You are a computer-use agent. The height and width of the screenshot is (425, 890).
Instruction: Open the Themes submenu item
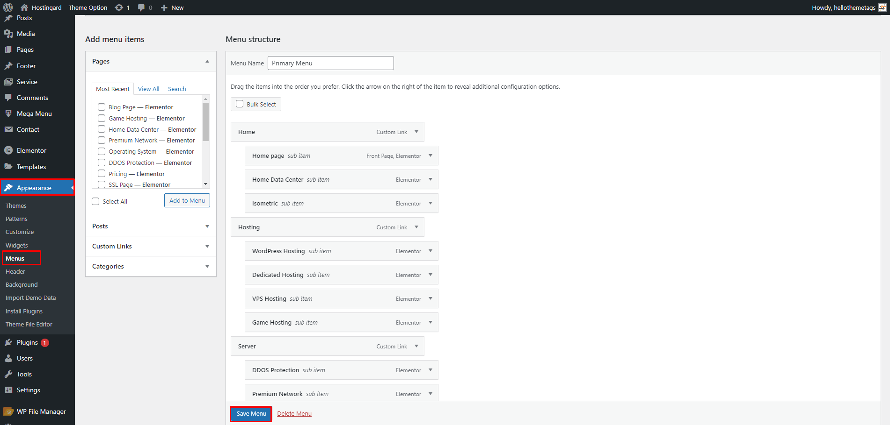(16, 205)
